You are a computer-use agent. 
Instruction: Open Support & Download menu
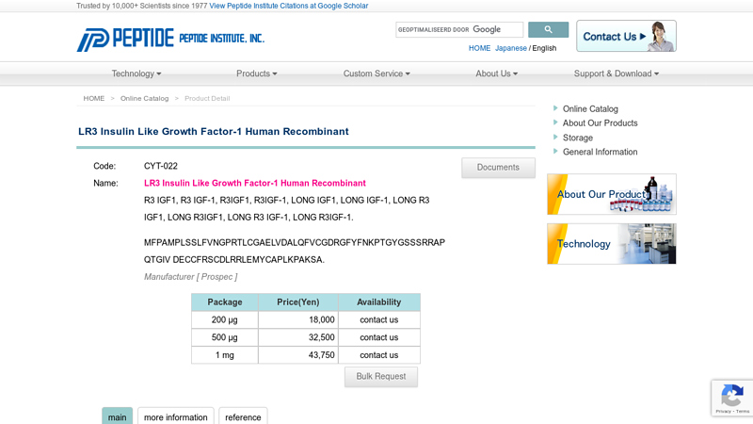[616, 73]
